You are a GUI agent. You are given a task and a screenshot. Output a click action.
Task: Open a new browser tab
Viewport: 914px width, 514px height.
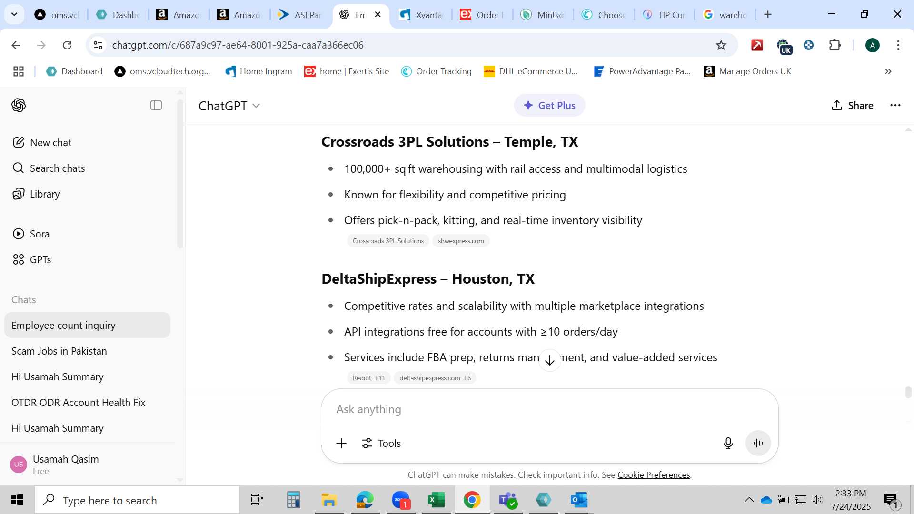pyautogui.click(x=768, y=15)
